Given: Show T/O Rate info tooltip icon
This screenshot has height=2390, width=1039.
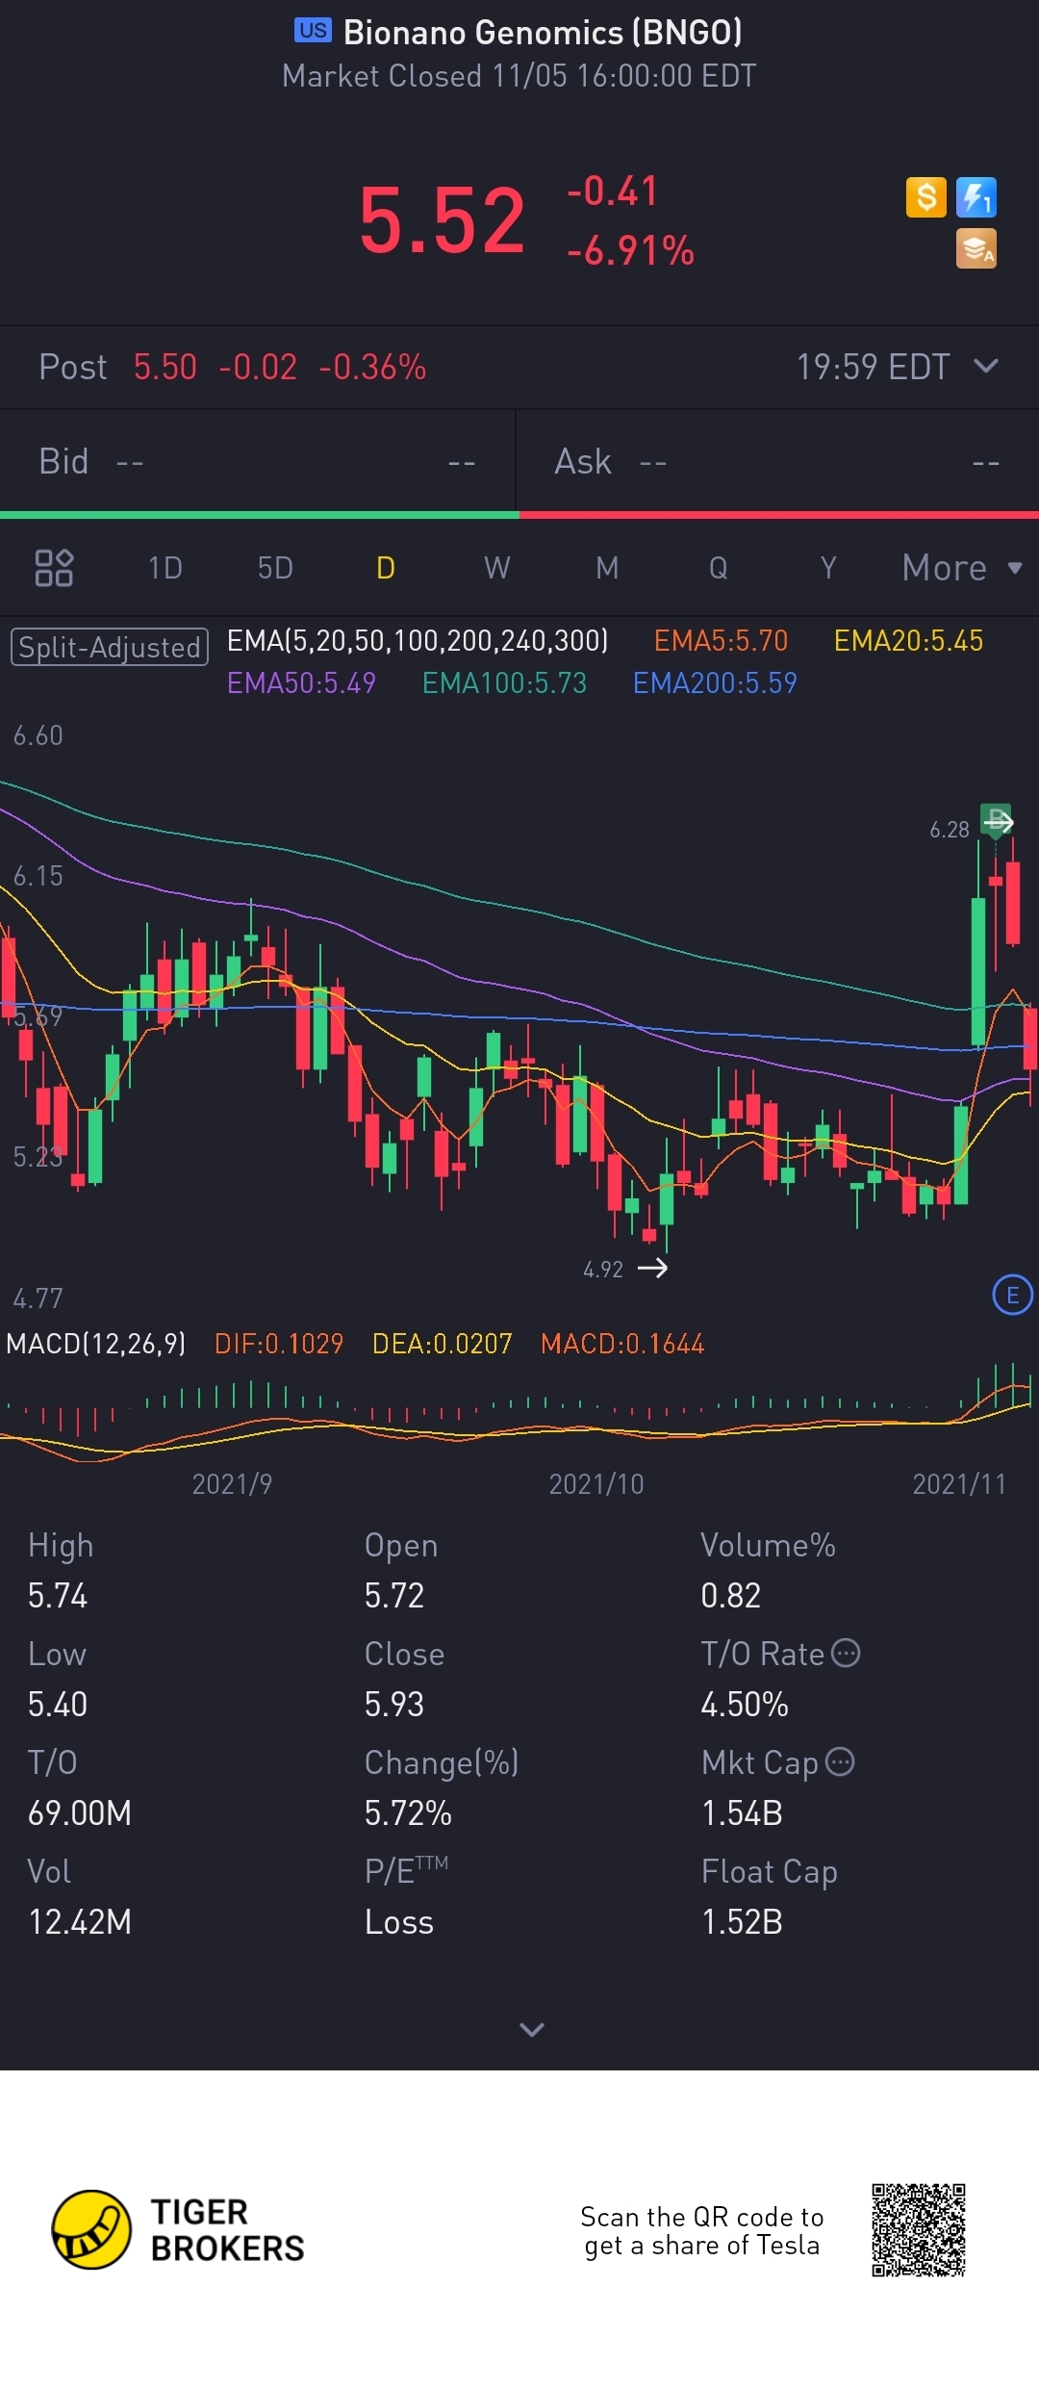Looking at the screenshot, I should click(x=846, y=1653).
